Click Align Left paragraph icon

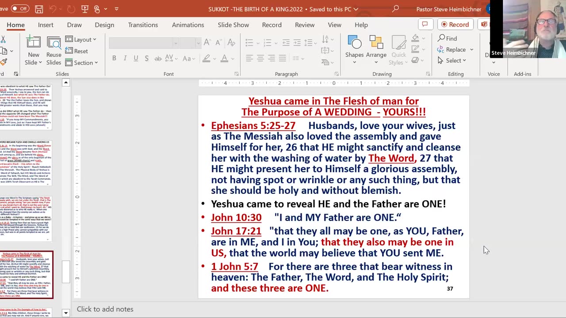coord(249,58)
